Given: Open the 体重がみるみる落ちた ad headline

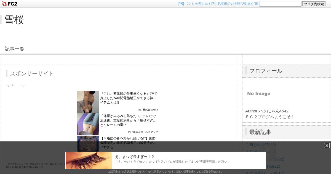Looking at the screenshot, I should click(x=128, y=120).
